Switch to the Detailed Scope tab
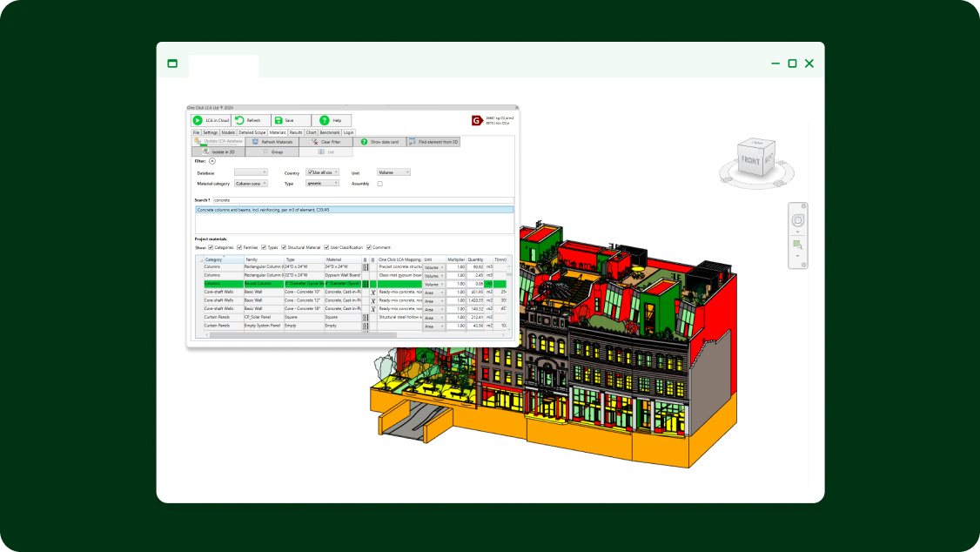980x552 pixels. [252, 132]
